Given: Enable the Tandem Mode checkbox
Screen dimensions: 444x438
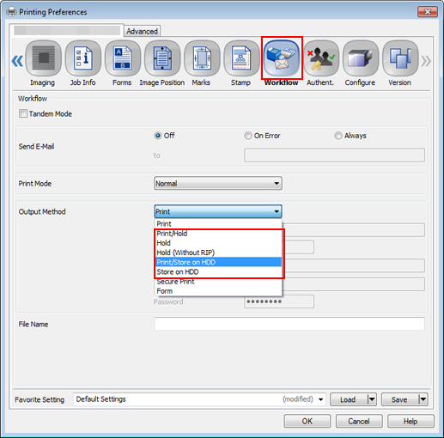Looking at the screenshot, I should pos(23,113).
